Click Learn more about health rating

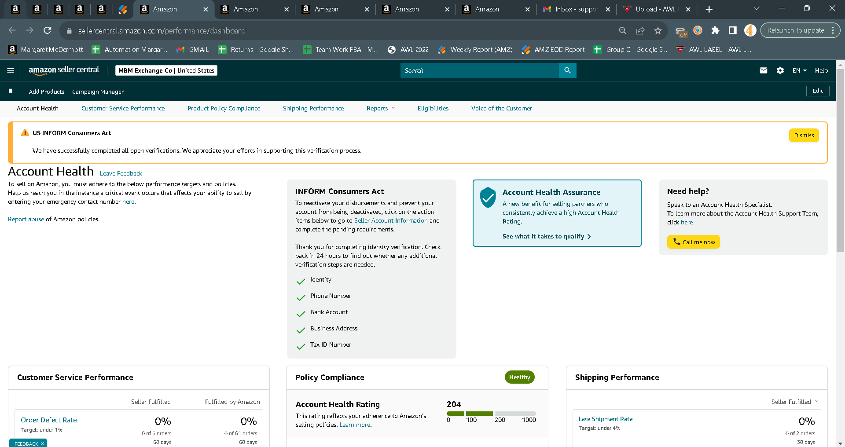pyautogui.click(x=355, y=425)
